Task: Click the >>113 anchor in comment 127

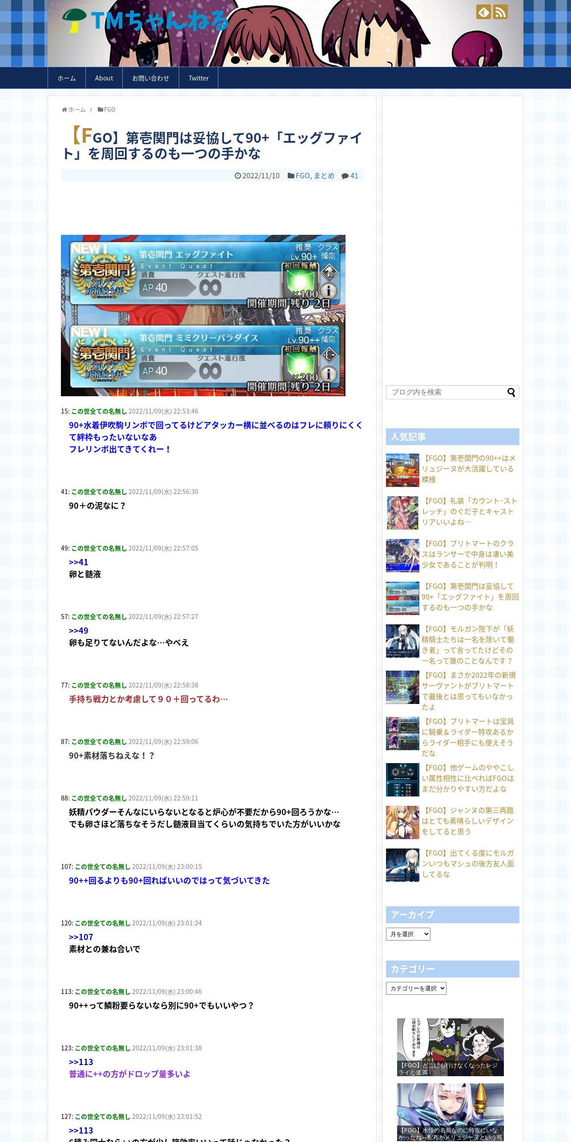Action: click(81, 1130)
